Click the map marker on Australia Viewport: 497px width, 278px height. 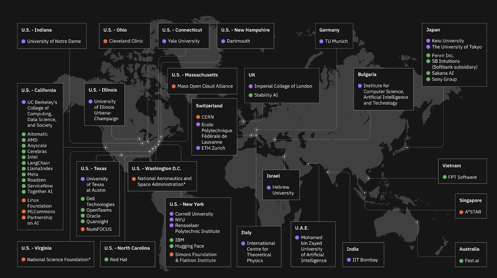417,222
